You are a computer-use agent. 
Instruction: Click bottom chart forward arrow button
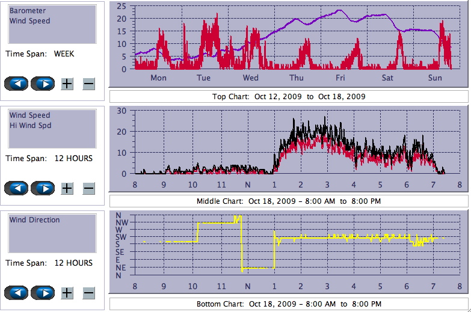click(x=43, y=293)
